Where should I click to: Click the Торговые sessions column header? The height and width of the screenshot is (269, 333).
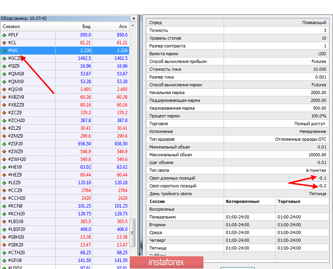click(289, 202)
